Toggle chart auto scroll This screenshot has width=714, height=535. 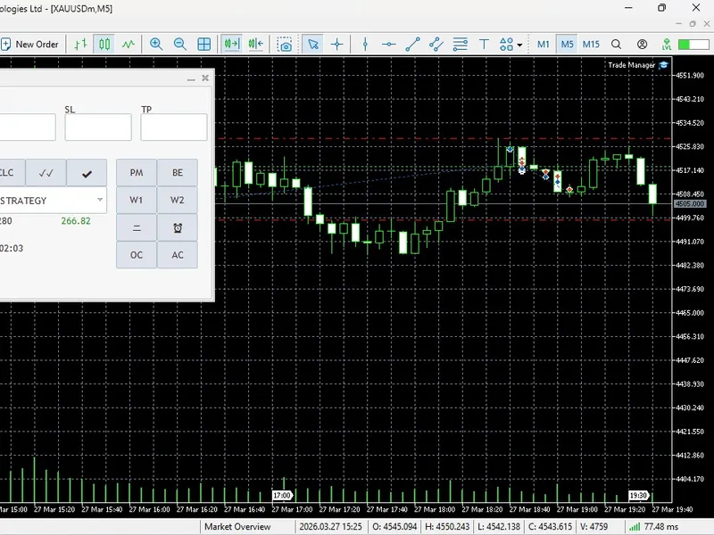pos(232,44)
